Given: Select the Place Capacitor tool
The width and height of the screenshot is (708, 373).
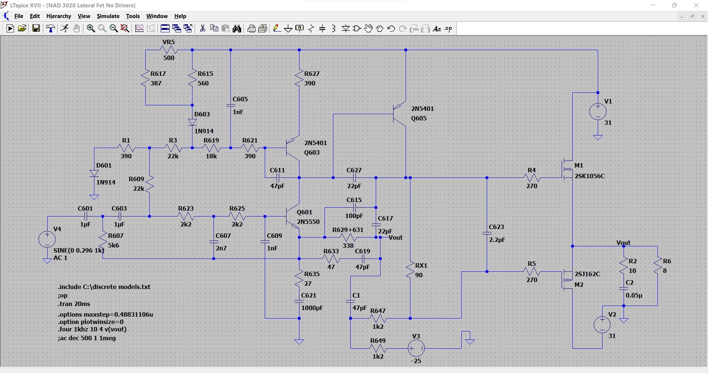Looking at the screenshot, I should [323, 29].
